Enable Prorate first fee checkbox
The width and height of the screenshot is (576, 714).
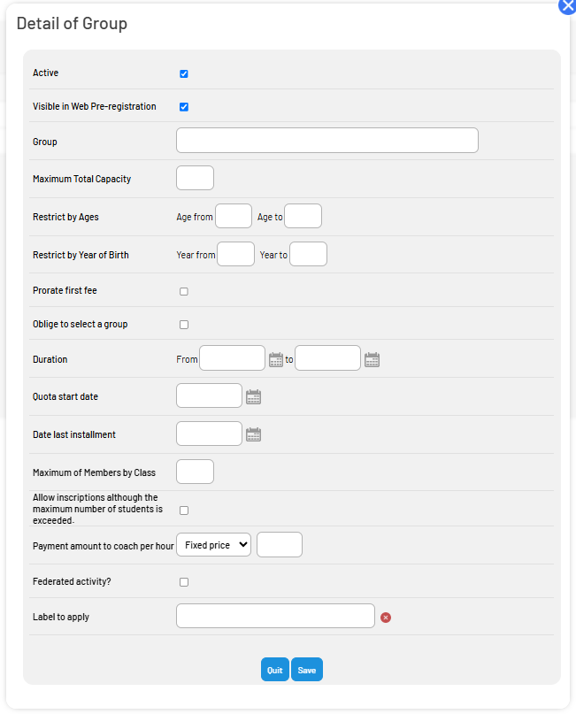tap(184, 291)
